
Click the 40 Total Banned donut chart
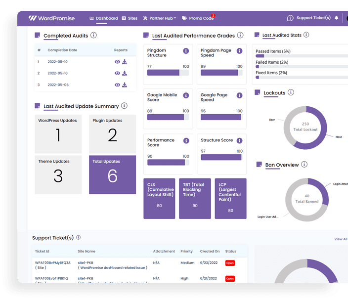coord(307,200)
